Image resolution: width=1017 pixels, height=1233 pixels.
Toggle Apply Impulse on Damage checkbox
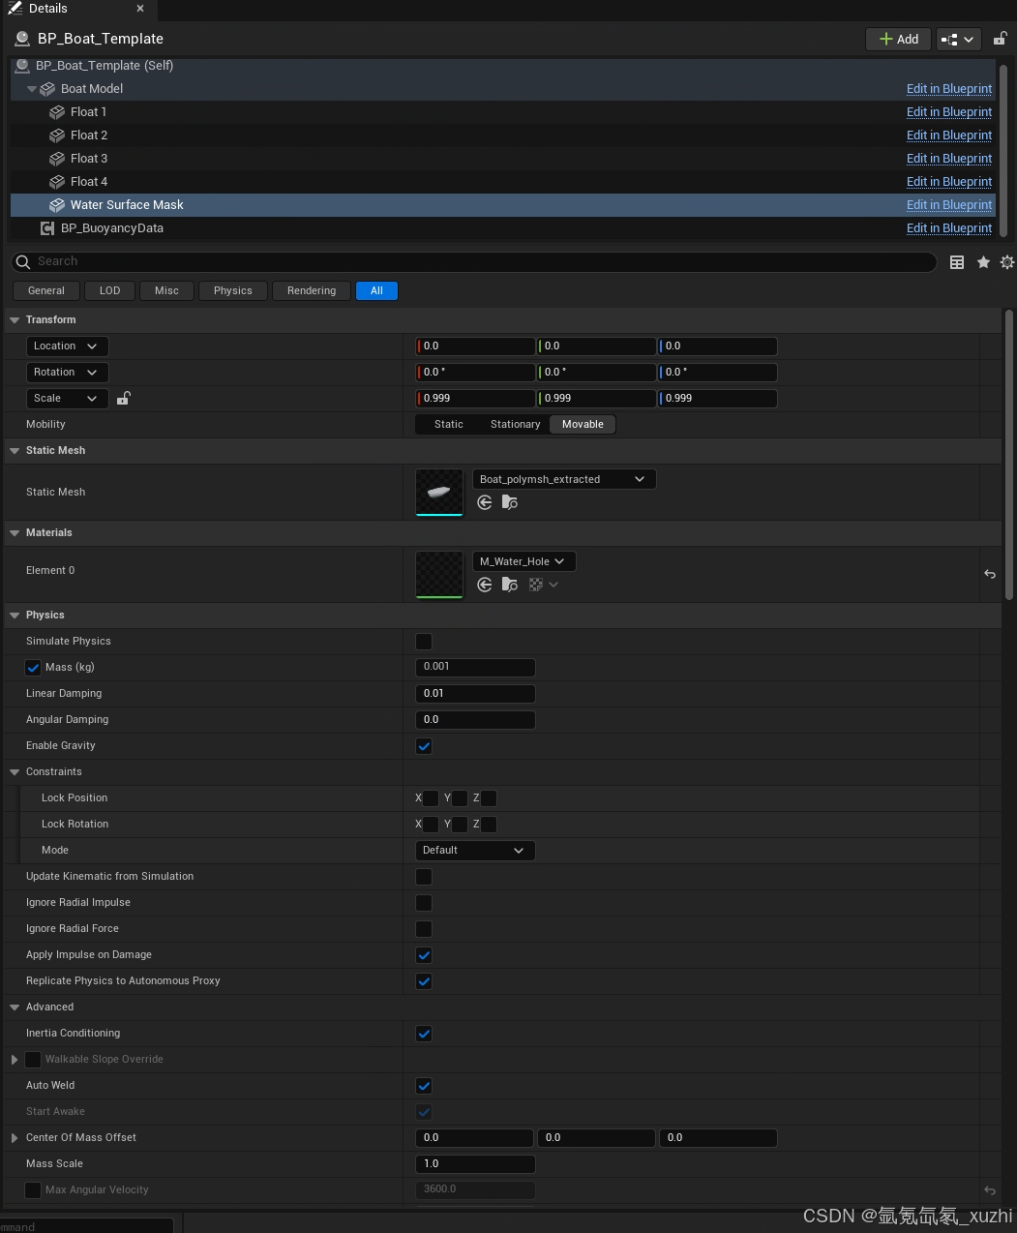pos(424,955)
